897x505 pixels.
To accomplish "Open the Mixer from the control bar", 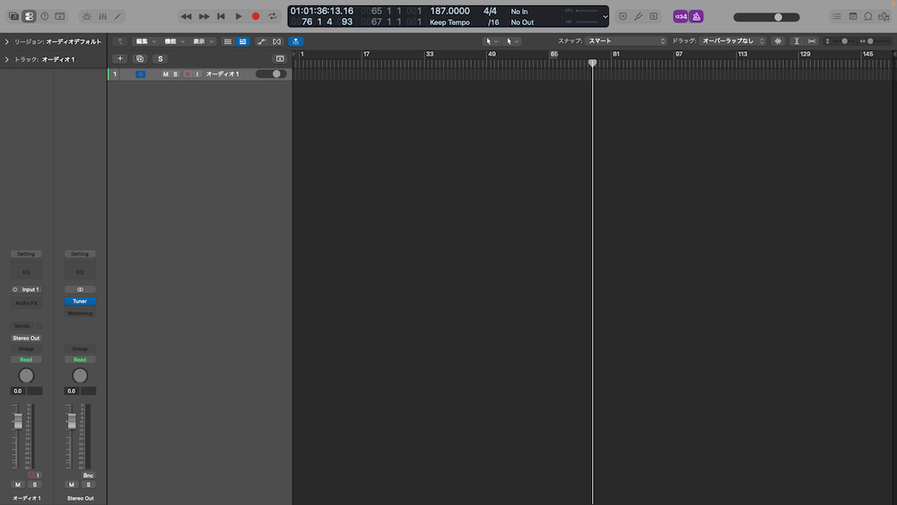I will point(102,16).
